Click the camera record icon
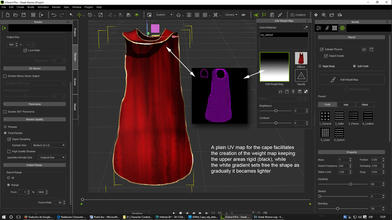Screen dimensions: 392x220 [x=244, y=15]
